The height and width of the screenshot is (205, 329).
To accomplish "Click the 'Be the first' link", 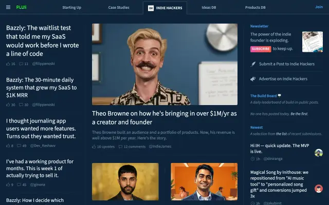I will point(299,114).
